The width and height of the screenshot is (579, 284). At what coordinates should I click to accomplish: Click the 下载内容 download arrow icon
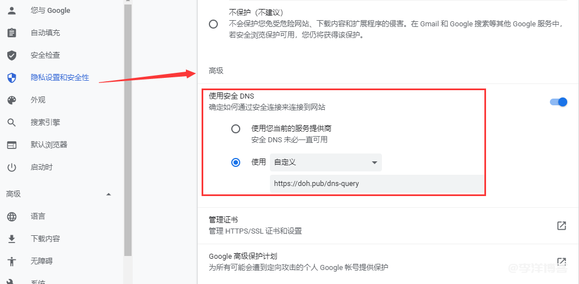pos(12,239)
